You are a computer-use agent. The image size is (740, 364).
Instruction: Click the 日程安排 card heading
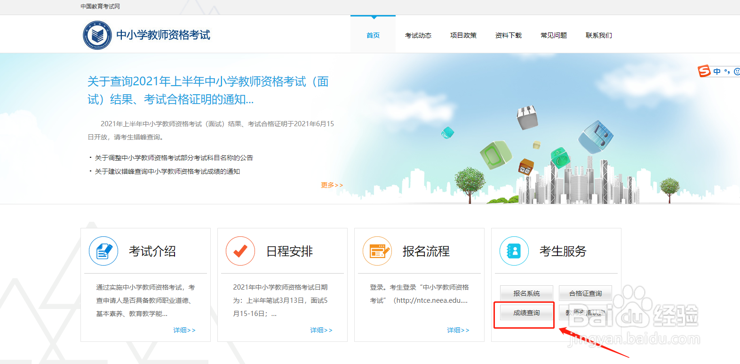click(289, 251)
